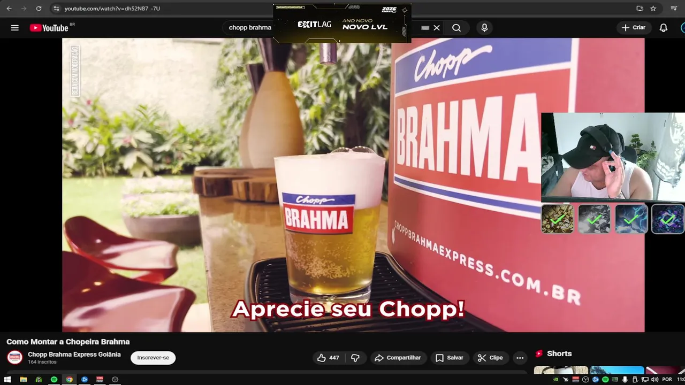Open more actions three-dot menu
Screen dimensions: 685x385
(520, 358)
